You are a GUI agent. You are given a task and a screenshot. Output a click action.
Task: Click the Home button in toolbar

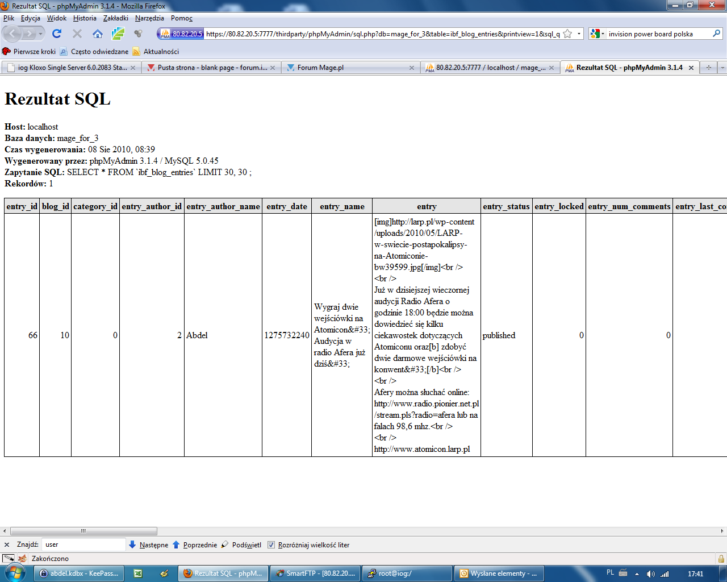click(98, 34)
